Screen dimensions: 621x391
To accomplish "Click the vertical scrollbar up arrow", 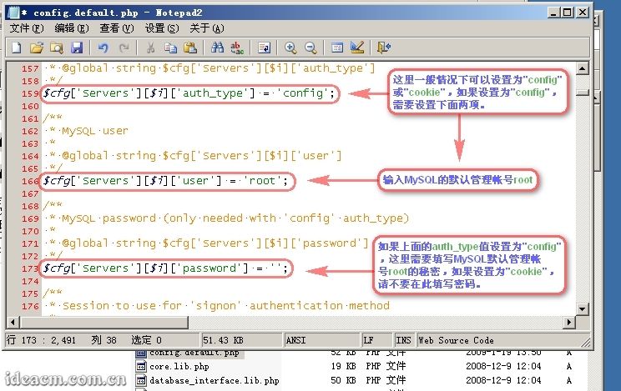I will (582, 68).
